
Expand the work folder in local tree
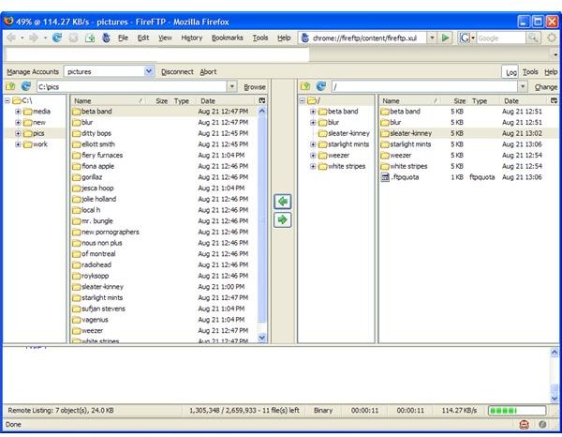pyautogui.click(x=18, y=144)
